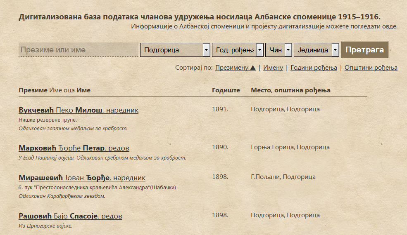Select year 1891. in Вукчевић row
Screen dimensions: 407x235
220,109
